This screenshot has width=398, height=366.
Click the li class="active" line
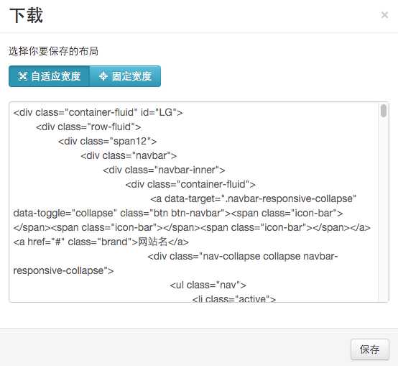tap(234, 298)
